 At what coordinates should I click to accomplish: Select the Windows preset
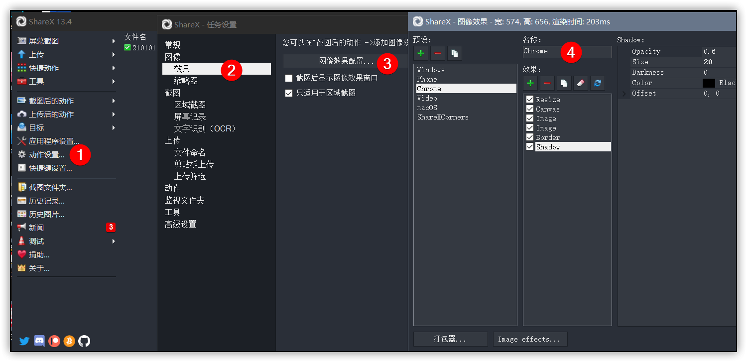point(431,70)
